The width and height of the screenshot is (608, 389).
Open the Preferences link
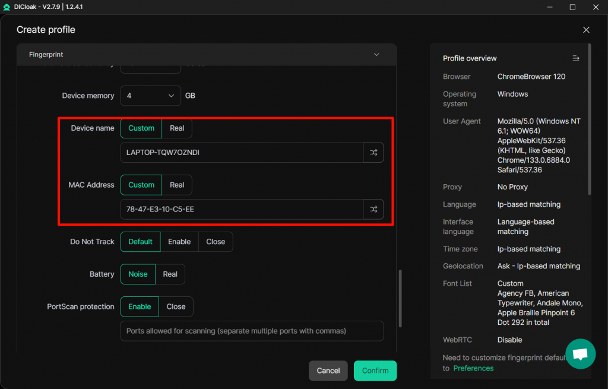pos(473,368)
